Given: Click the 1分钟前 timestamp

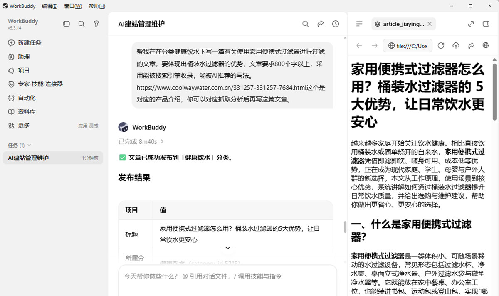Looking at the screenshot, I should click(90, 158).
